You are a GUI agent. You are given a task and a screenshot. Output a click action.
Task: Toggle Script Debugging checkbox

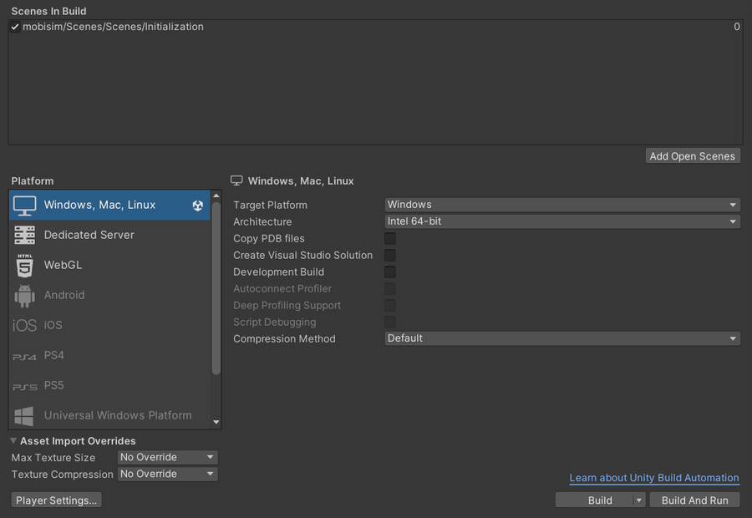coord(390,322)
